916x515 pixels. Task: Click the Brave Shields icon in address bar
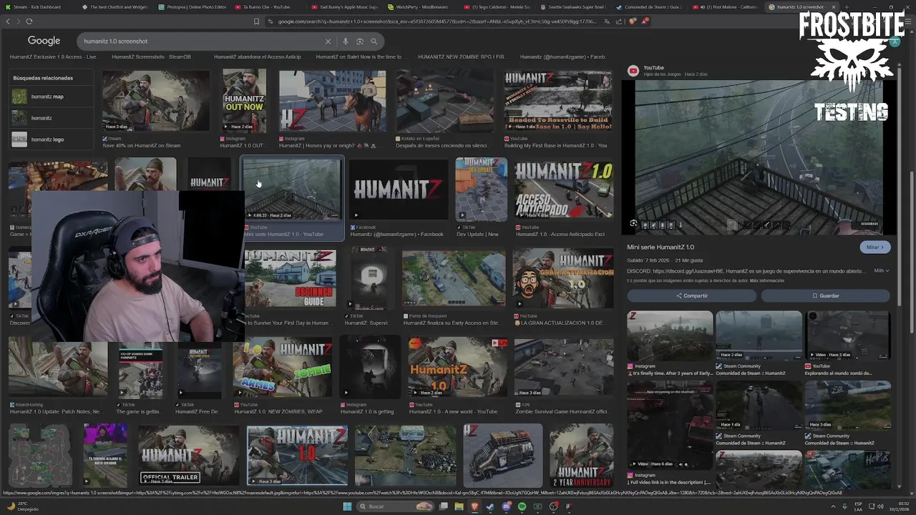pos(633,21)
